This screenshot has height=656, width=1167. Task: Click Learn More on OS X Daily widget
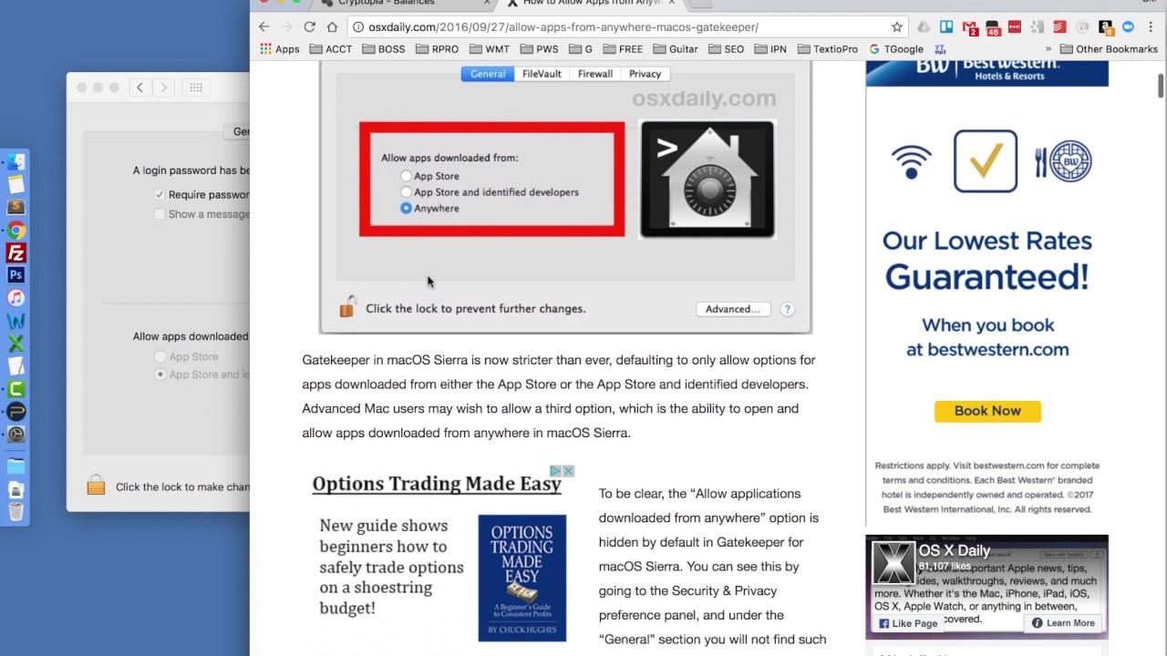tap(1063, 623)
